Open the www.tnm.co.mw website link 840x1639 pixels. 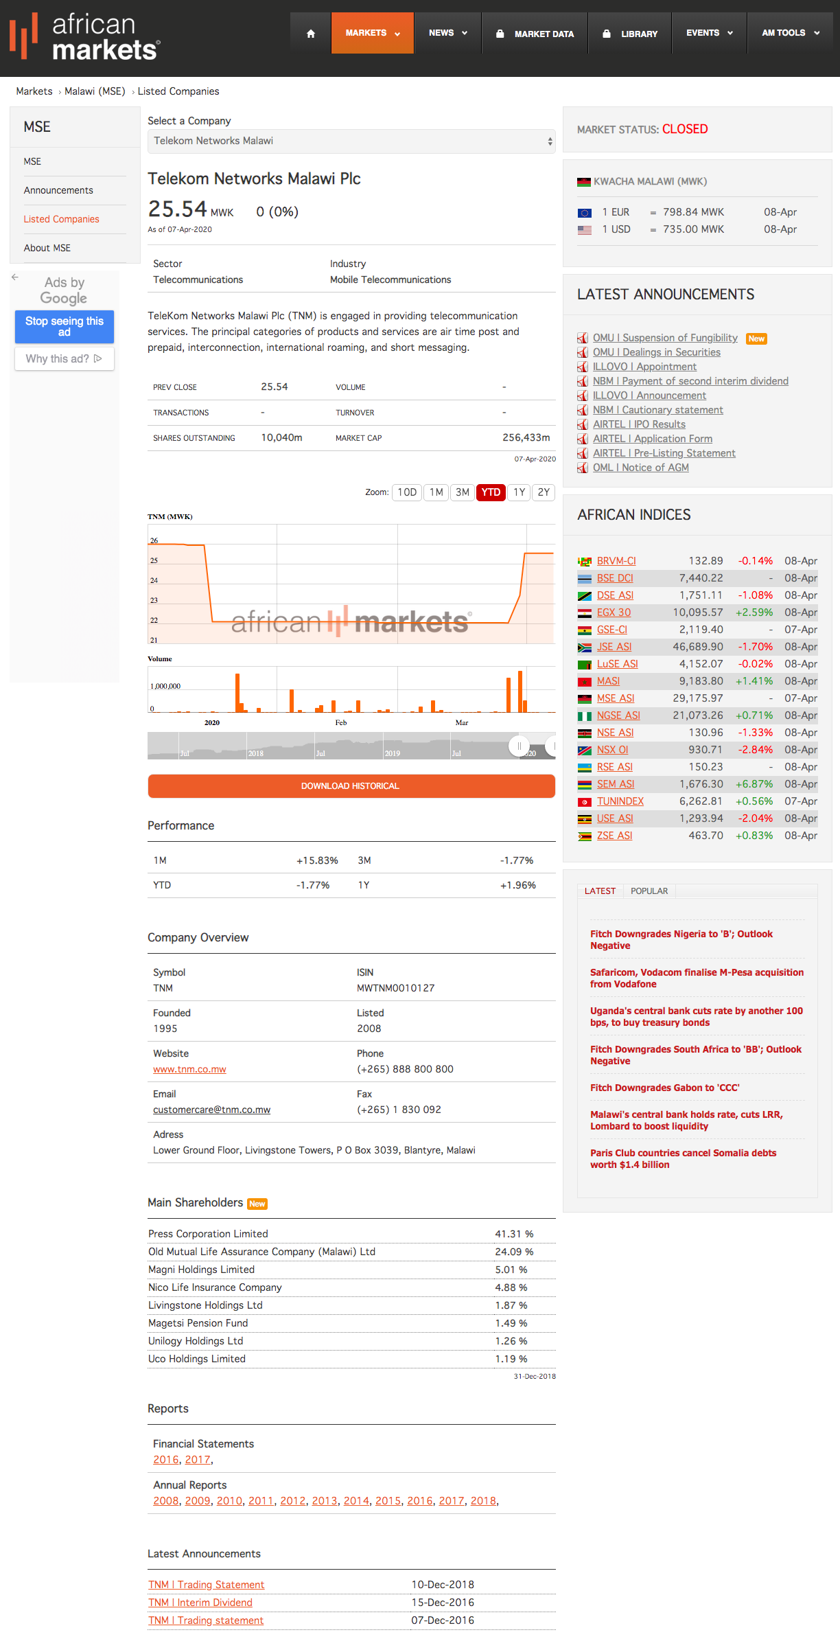189,1070
